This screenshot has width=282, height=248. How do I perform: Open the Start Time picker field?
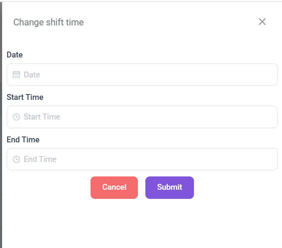(142, 117)
